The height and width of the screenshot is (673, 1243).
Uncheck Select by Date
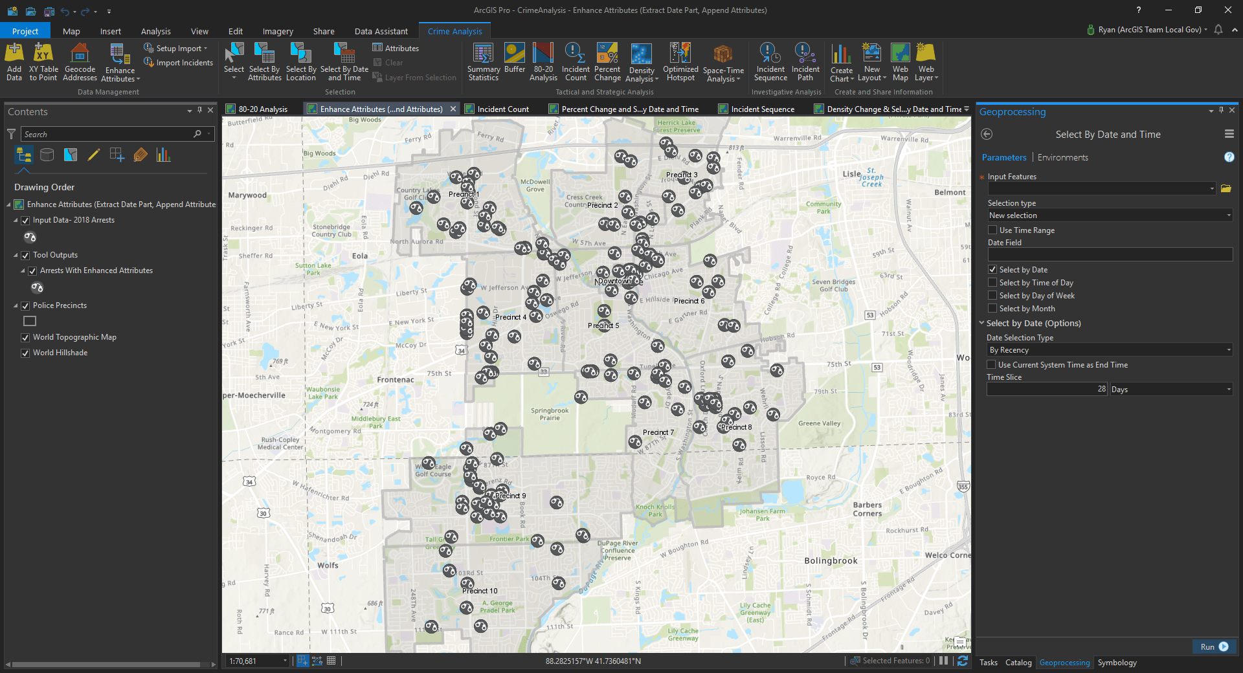point(992,269)
